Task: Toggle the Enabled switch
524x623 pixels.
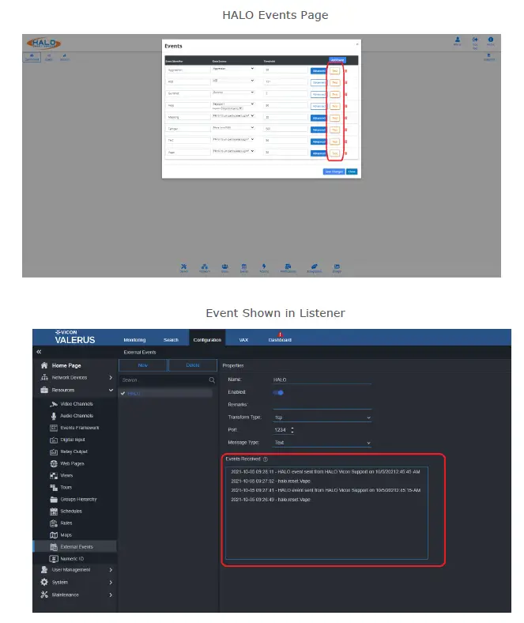Action: click(x=278, y=393)
